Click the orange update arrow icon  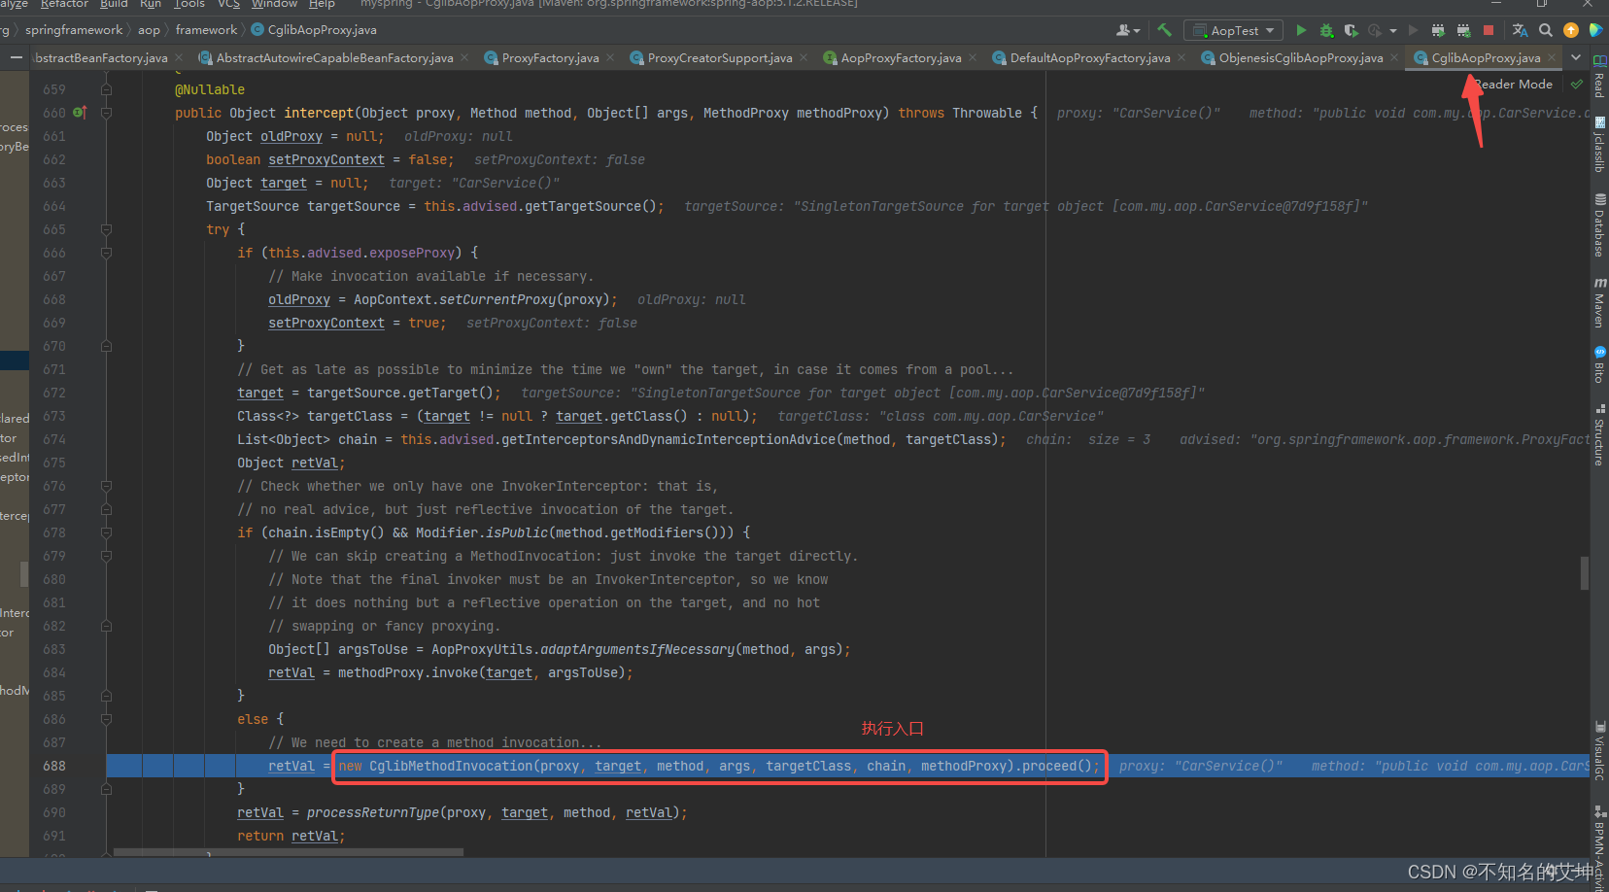point(1571,30)
